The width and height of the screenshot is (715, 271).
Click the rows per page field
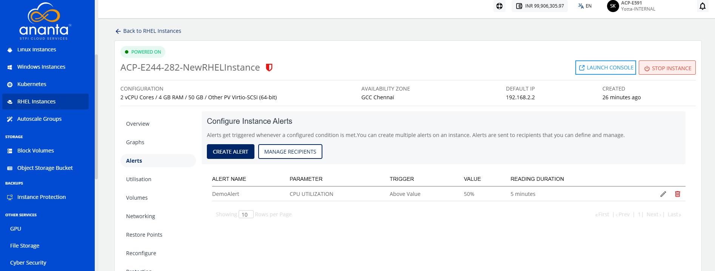click(246, 214)
